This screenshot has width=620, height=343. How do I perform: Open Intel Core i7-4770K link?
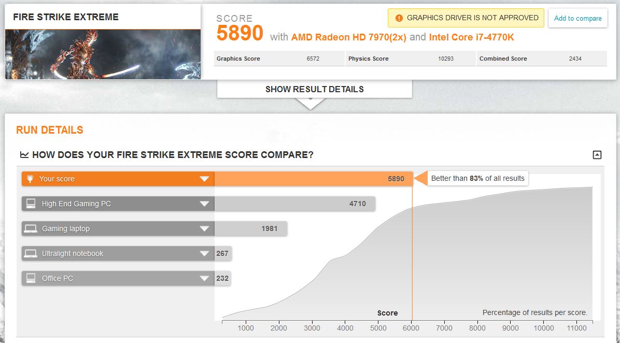pyautogui.click(x=471, y=37)
